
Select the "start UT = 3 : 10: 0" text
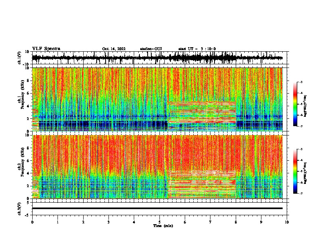click(x=197, y=49)
